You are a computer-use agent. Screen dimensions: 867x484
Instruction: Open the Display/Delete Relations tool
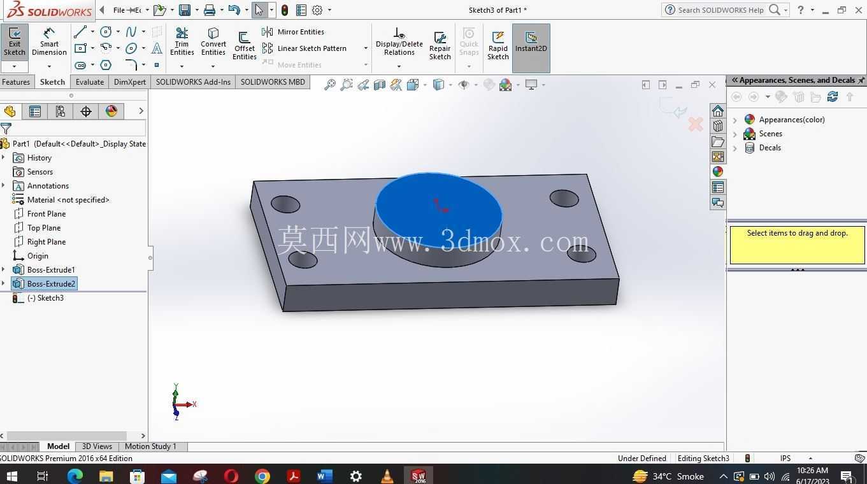(x=399, y=41)
